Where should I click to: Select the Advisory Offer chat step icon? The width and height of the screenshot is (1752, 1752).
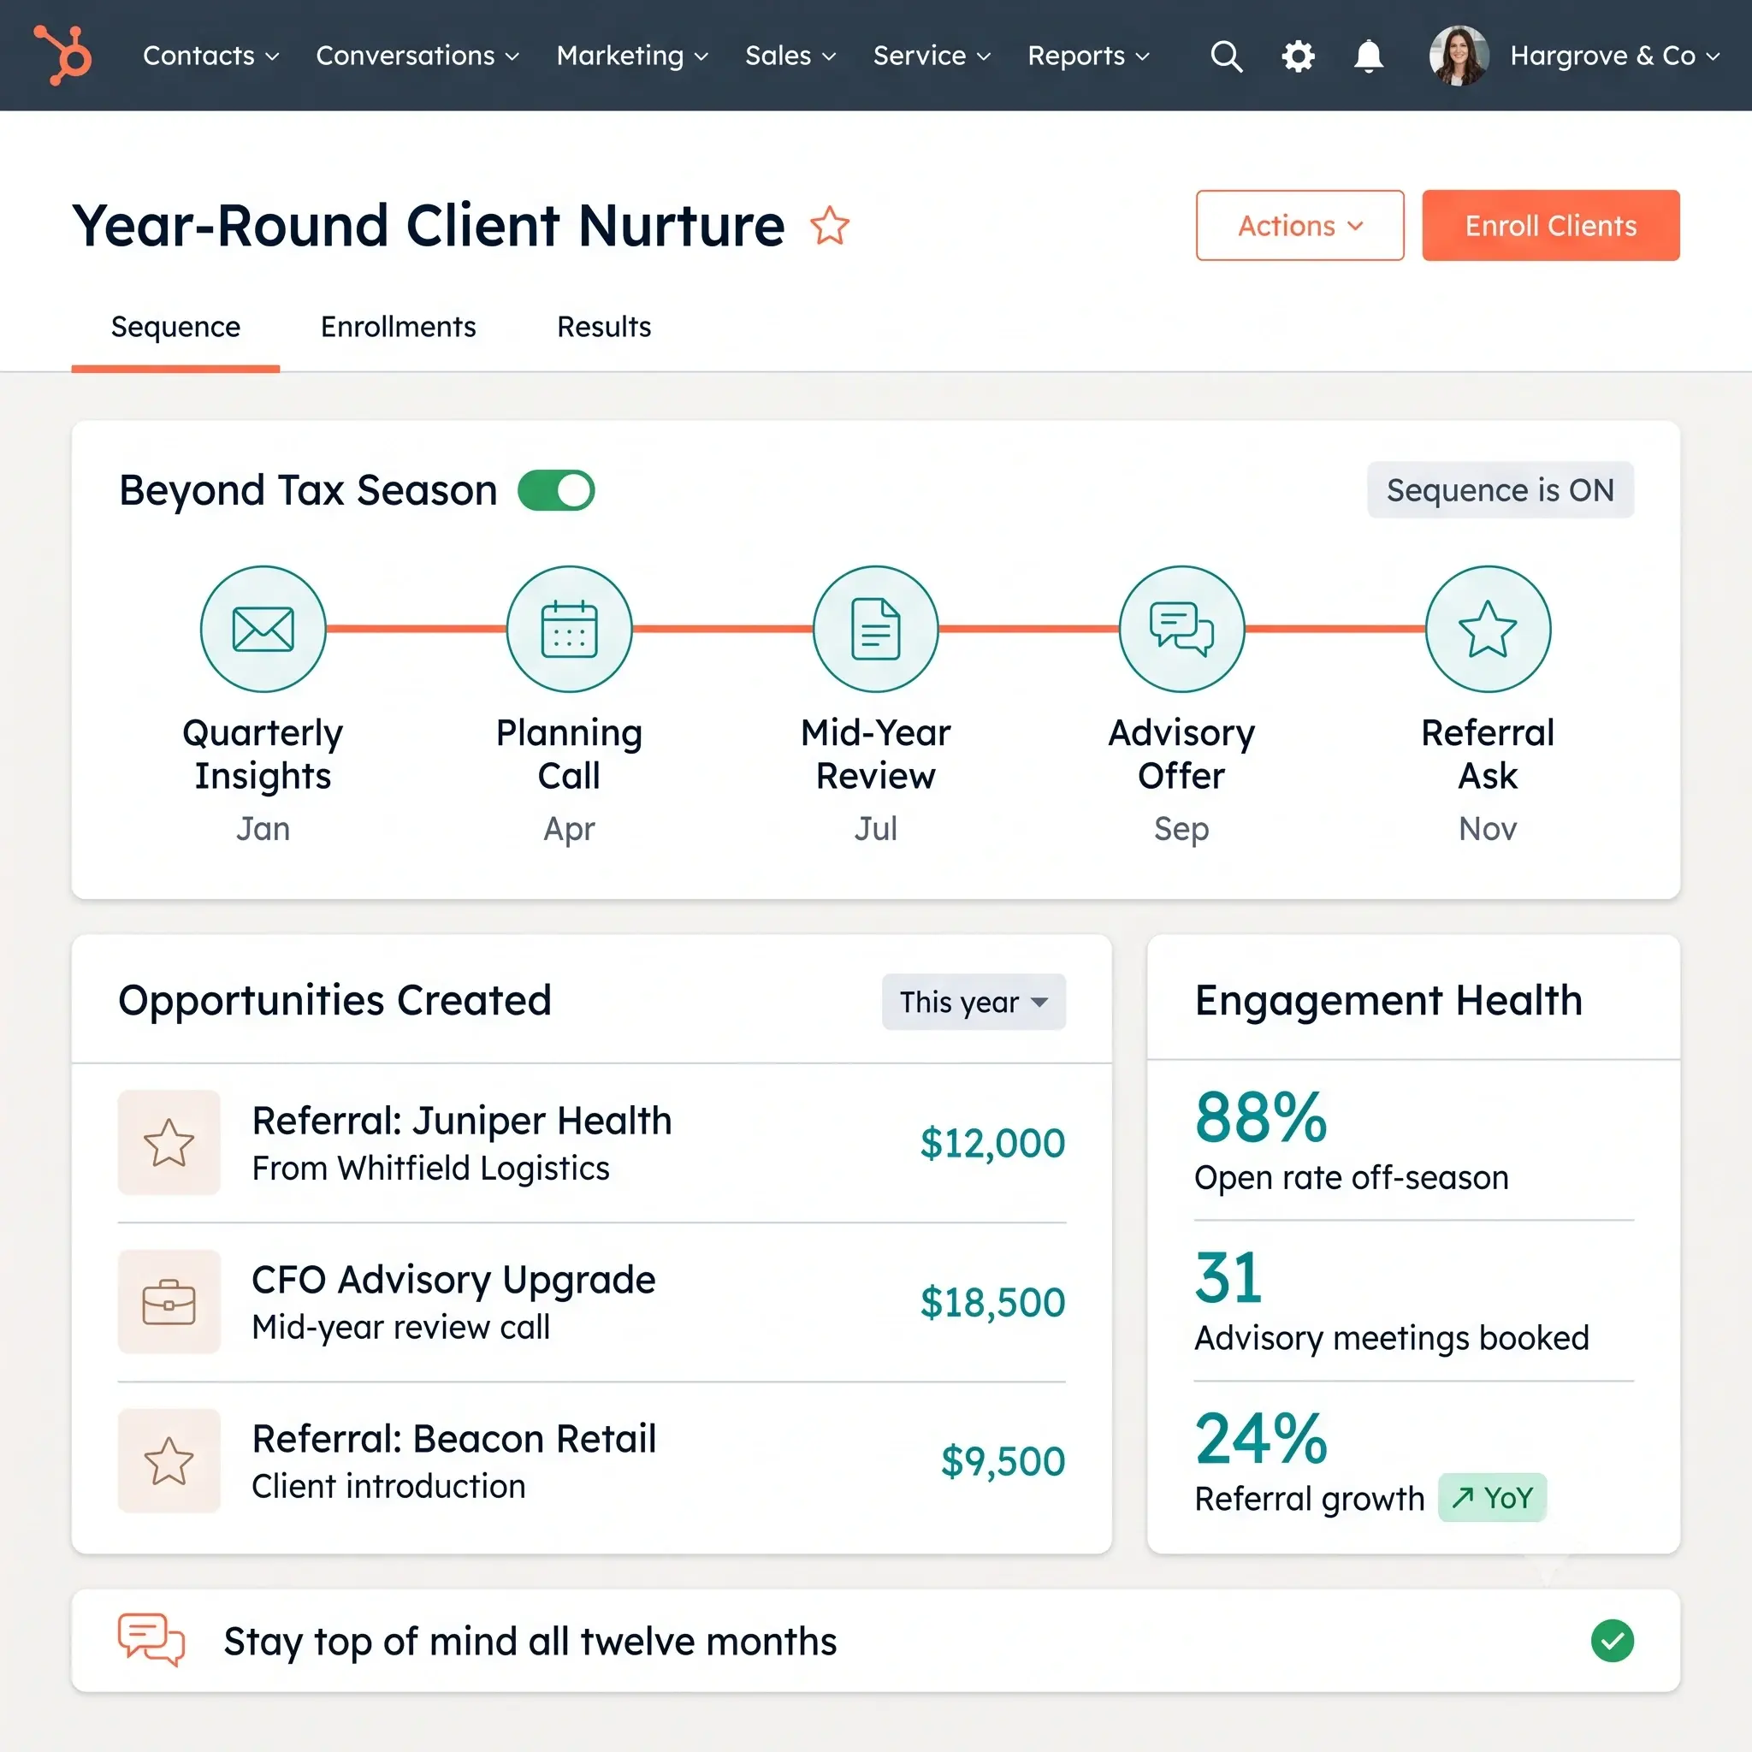(x=1181, y=630)
